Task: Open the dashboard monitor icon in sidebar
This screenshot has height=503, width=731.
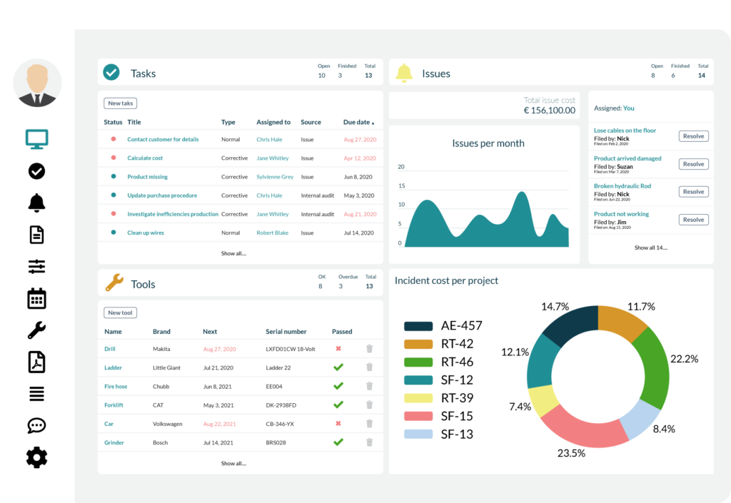Action: tap(37, 138)
